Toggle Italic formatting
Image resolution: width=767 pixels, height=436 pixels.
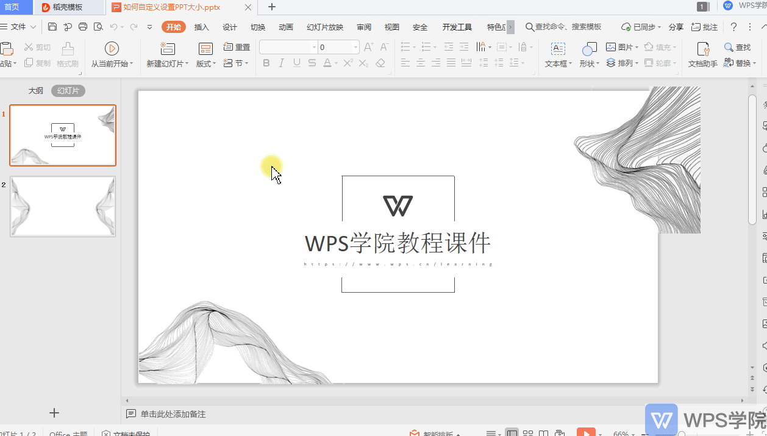tap(281, 63)
